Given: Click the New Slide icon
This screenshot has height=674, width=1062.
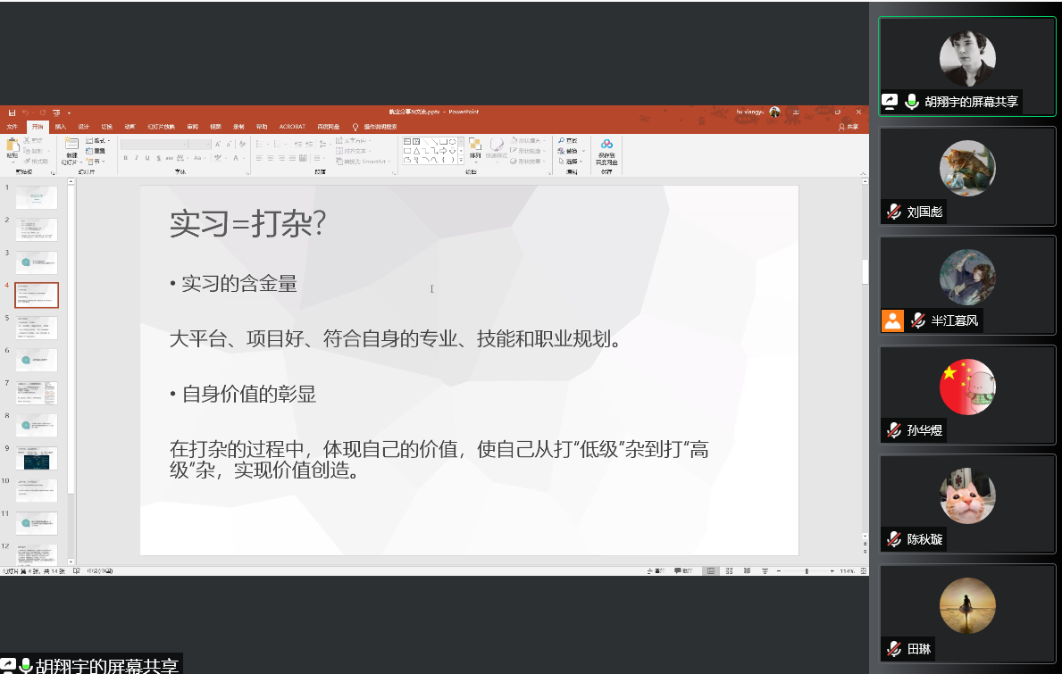Looking at the screenshot, I should [71, 145].
